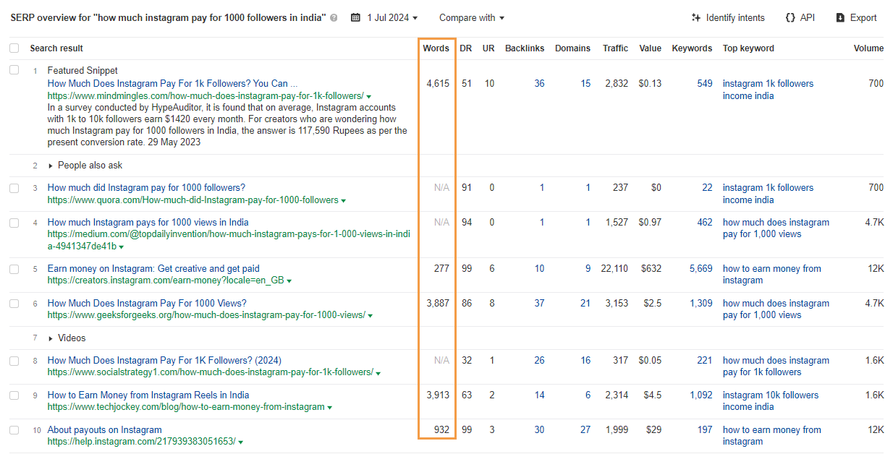Open the How to Earn Money from Instagram Reels result
The height and width of the screenshot is (454, 893).
click(148, 395)
